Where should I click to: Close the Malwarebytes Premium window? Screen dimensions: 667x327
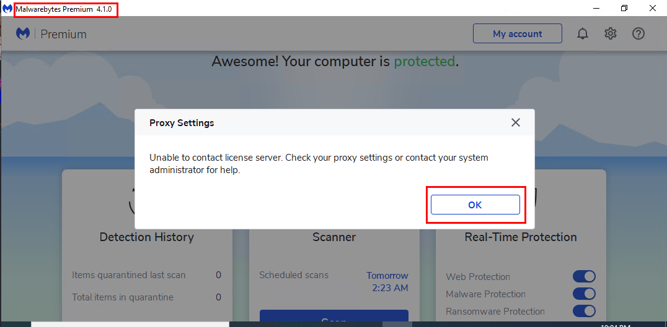point(652,8)
